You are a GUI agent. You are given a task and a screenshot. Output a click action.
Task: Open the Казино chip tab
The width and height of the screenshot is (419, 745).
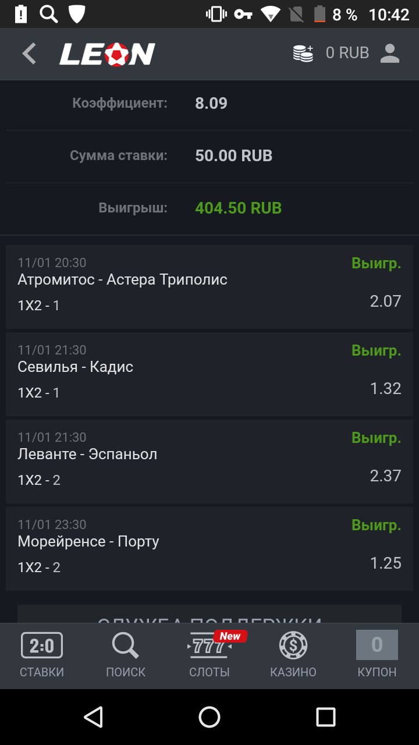293,655
